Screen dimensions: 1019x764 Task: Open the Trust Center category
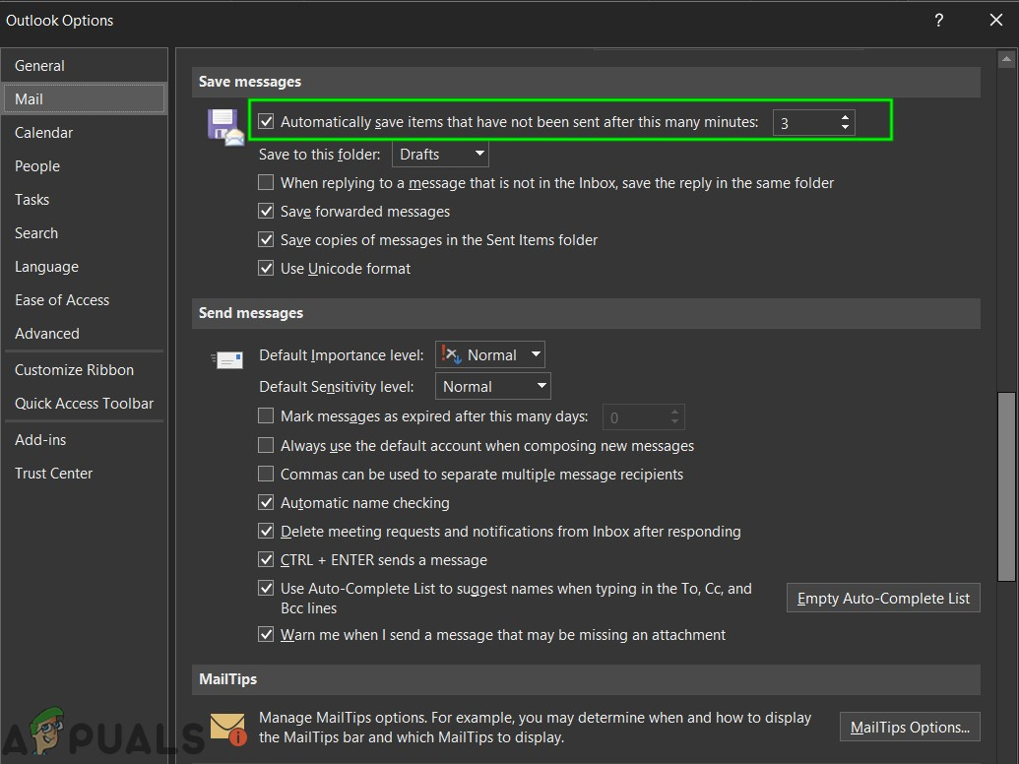pyautogui.click(x=54, y=474)
